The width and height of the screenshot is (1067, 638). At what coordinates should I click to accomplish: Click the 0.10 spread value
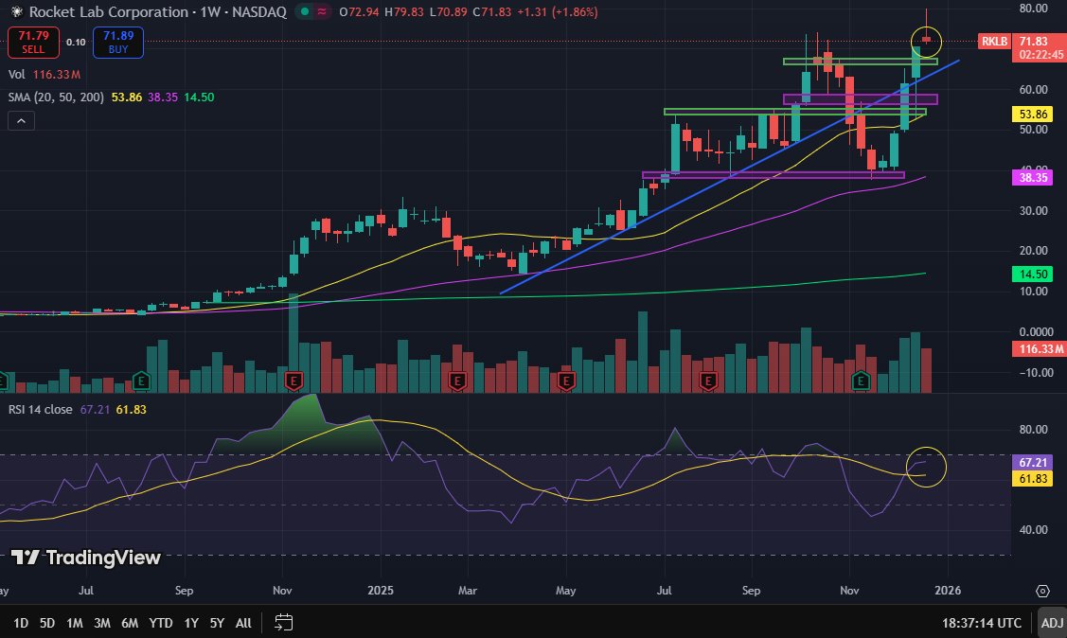pos(76,43)
